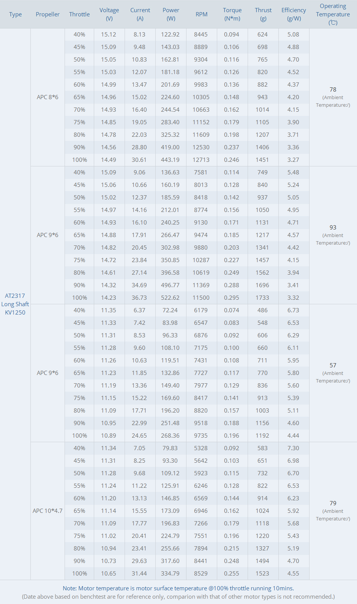Click the Voltage (V) header
Viewport: 357px width, 604px height.
tap(109, 14)
